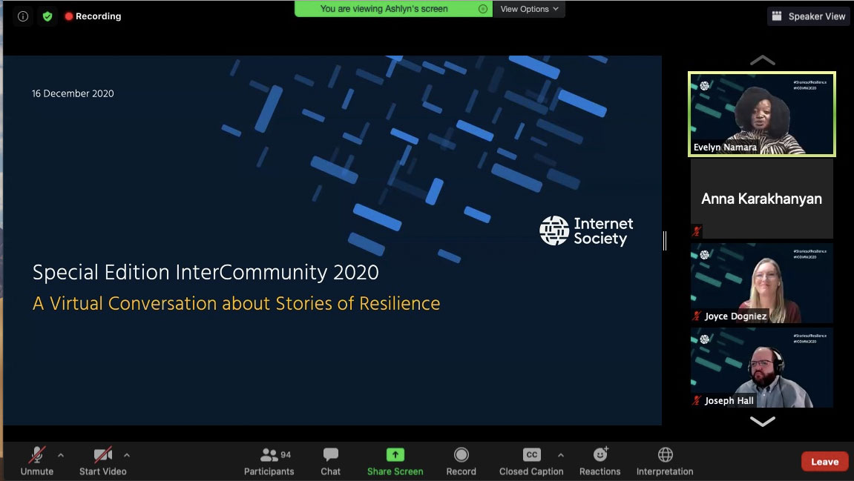Open the View Options dropdown
Image resolution: width=854 pixels, height=481 pixels.
coord(529,9)
